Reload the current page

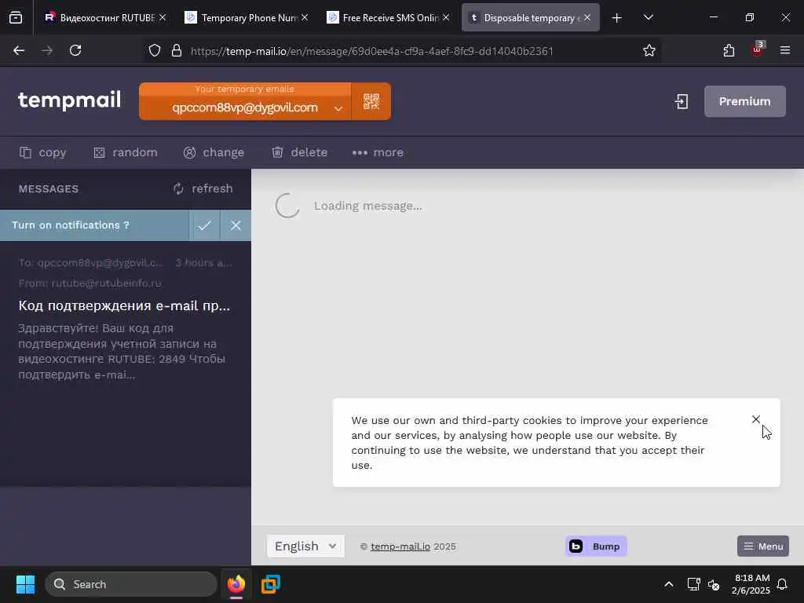[x=75, y=50]
